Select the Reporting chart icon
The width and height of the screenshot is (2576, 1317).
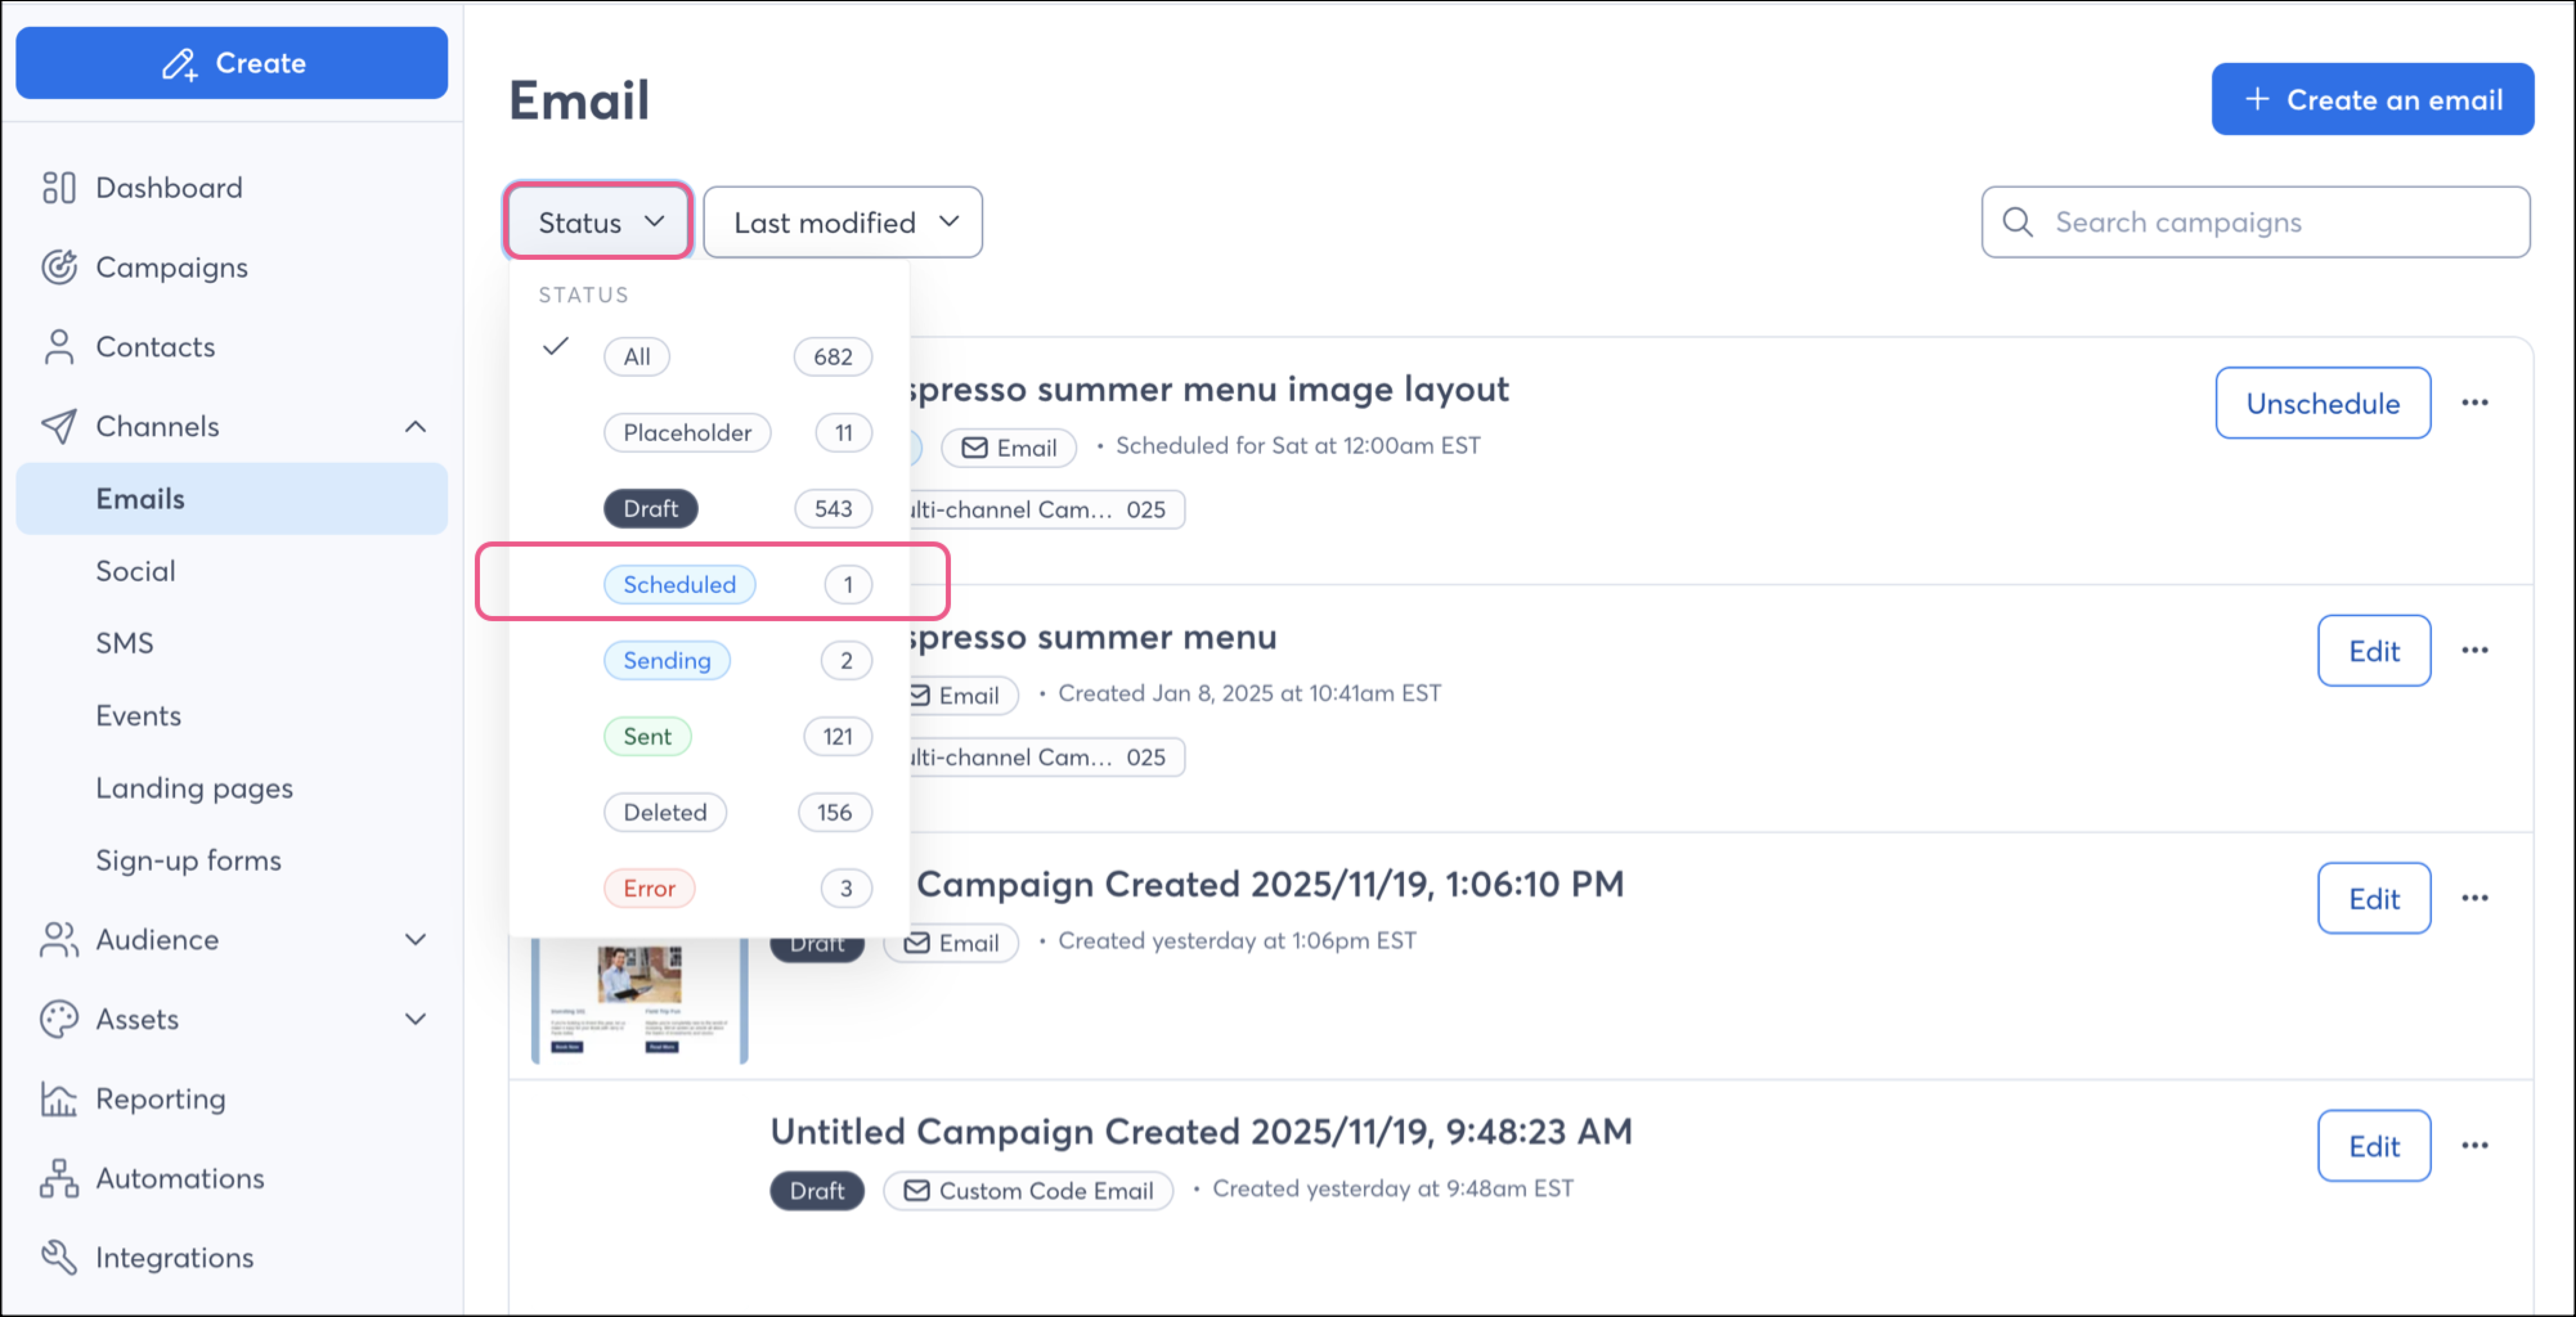tap(60, 1098)
